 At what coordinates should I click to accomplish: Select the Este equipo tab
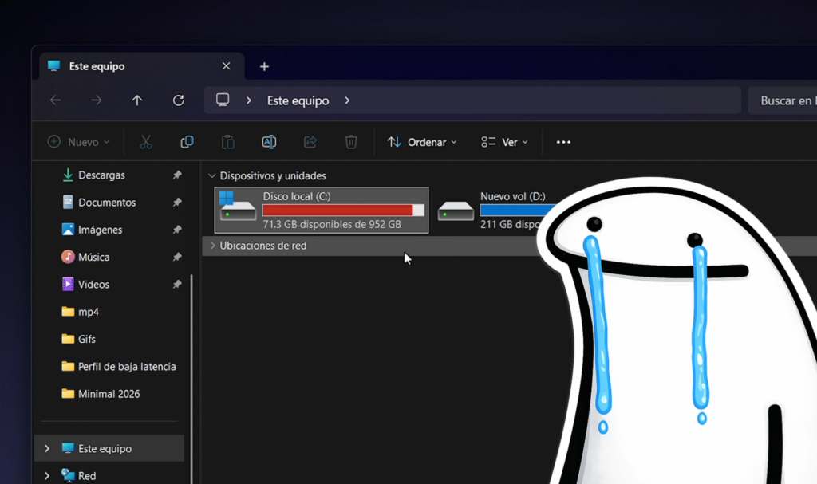(x=142, y=66)
